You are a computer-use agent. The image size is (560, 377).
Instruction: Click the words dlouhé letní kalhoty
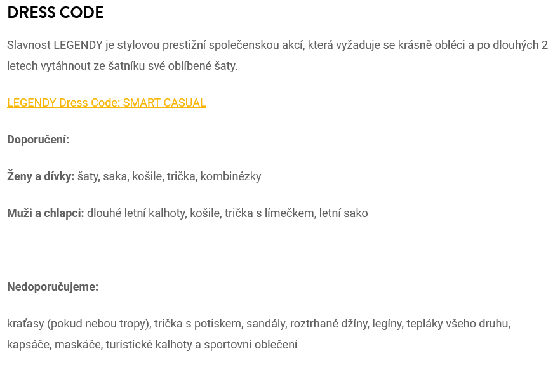click(x=136, y=213)
